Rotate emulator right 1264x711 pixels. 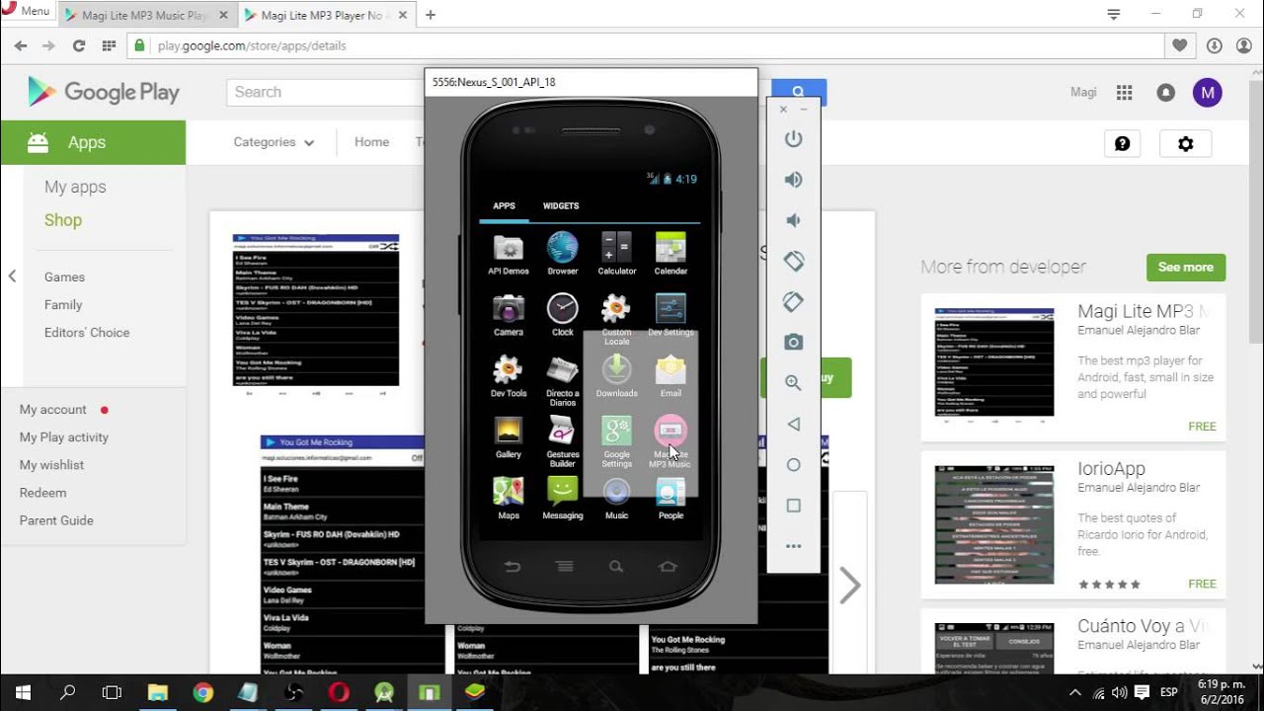793,301
